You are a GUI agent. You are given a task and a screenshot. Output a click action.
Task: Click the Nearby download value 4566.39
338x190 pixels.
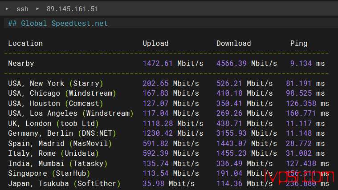[232, 63]
